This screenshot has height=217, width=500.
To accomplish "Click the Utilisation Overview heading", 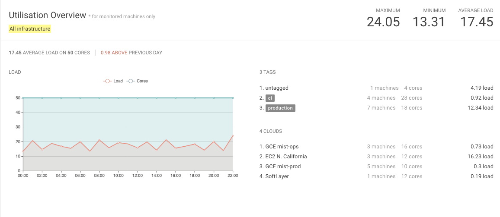I will pos(48,15).
